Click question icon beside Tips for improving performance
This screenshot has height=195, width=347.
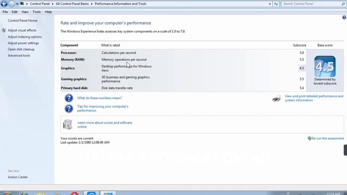69,108
